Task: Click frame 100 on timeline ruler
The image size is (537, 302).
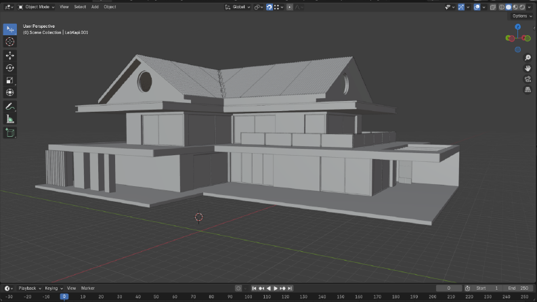Action: [249, 297]
